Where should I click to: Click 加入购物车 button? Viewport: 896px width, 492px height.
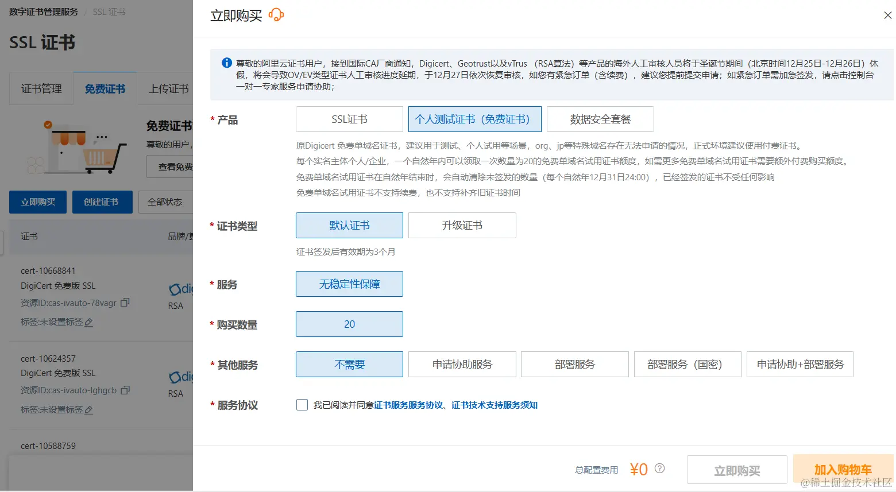843,469
